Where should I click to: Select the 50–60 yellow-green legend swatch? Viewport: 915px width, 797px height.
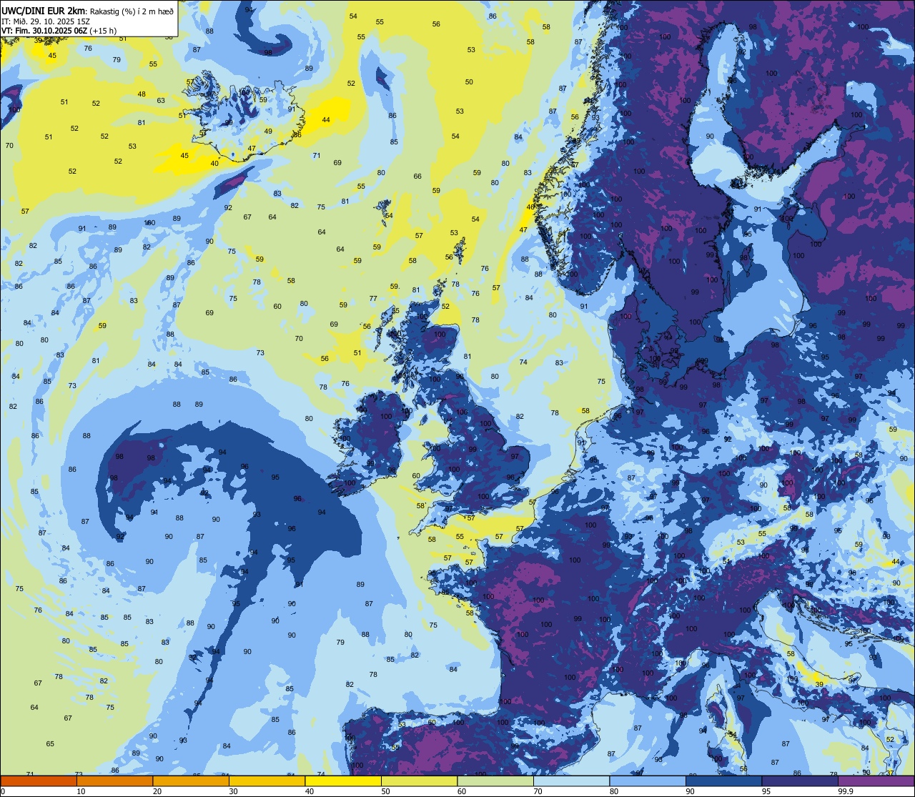coord(419,781)
